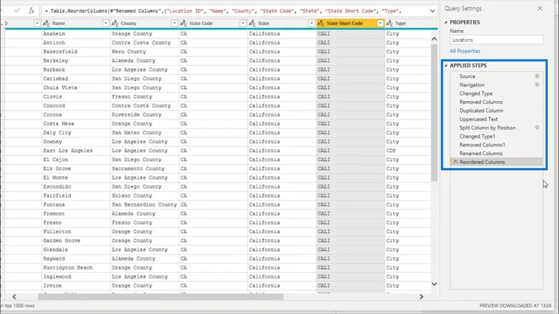Click San Bernardino County cell
This screenshot has width=559, height=314.
pos(145,204)
